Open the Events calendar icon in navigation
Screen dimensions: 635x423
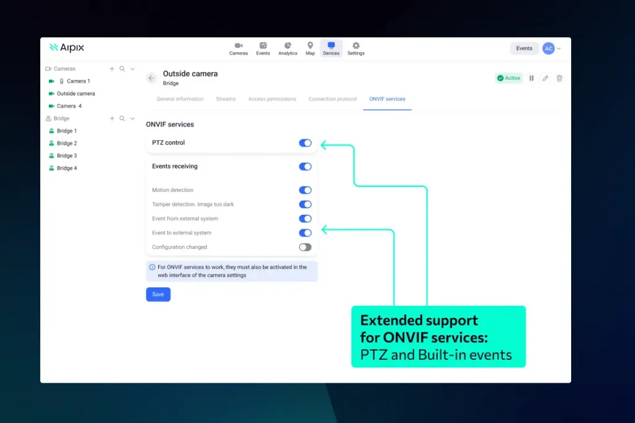click(x=263, y=48)
